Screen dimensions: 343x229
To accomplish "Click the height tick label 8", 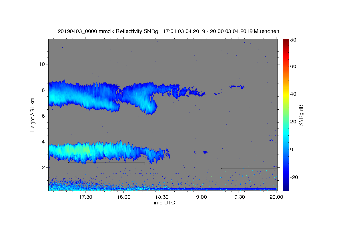I will pyautogui.click(x=43, y=90).
